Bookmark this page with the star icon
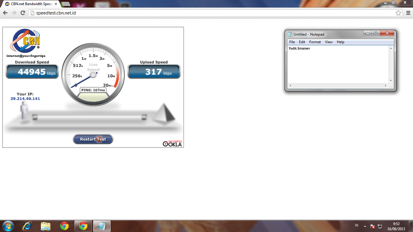 click(x=398, y=13)
